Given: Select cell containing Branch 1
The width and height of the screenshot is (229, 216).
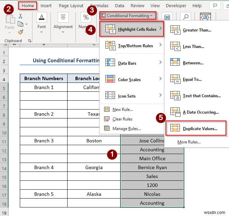Looking at the screenshot, I should (x=44, y=87).
